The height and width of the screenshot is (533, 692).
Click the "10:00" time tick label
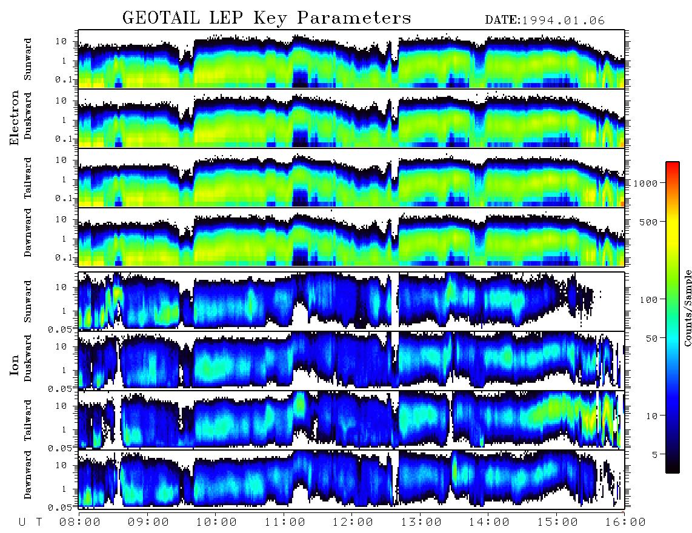coord(217,522)
